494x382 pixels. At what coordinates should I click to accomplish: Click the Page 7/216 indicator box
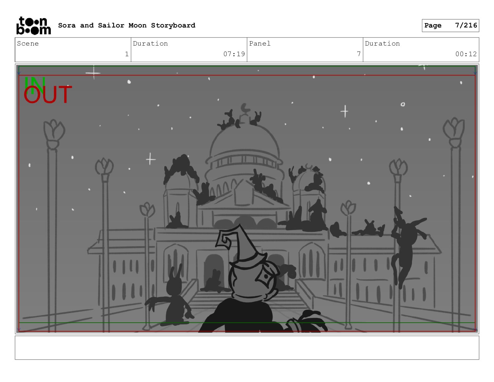pyautogui.click(x=450, y=26)
